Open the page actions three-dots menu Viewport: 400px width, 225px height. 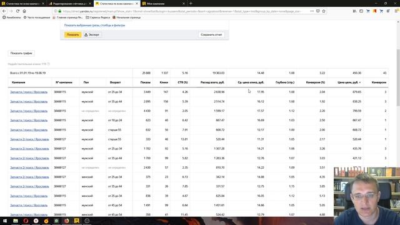312,11
